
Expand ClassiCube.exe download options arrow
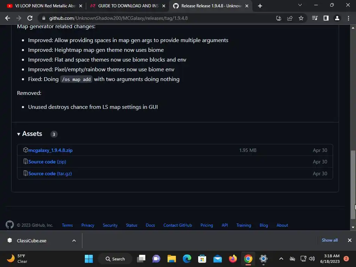pyautogui.click(x=74, y=241)
